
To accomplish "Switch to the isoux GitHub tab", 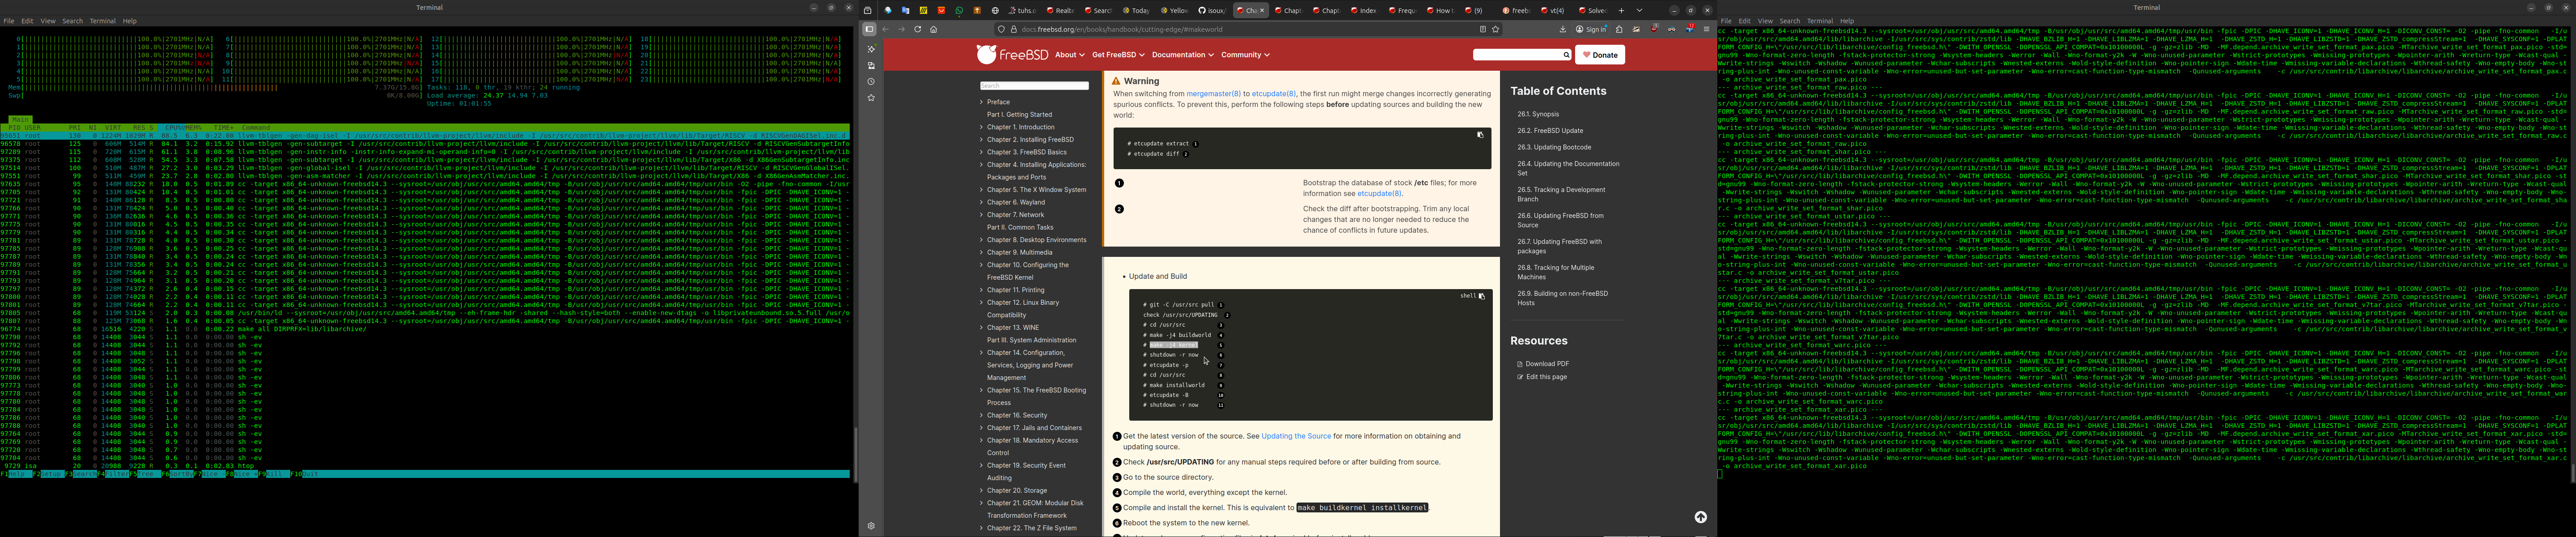I will 1212,10.
